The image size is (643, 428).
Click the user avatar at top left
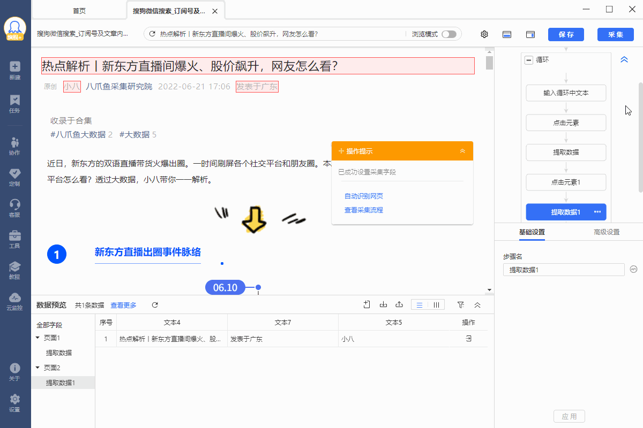click(x=15, y=29)
